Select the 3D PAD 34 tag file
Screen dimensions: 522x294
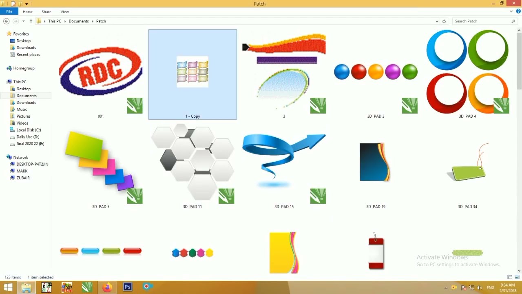click(x=467, y=165)
